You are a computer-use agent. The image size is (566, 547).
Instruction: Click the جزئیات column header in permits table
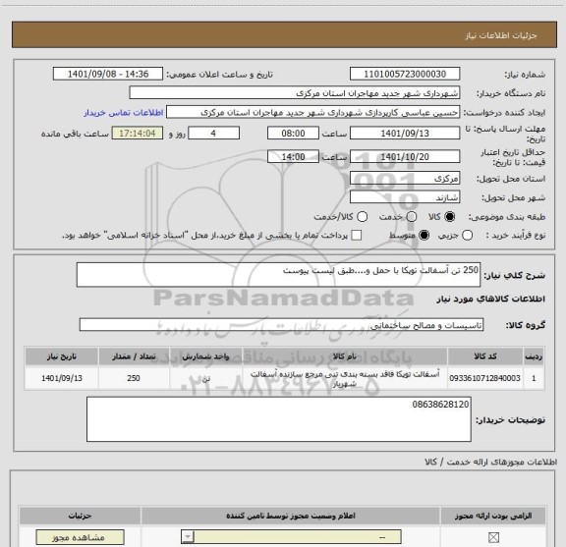pos(80,516)
